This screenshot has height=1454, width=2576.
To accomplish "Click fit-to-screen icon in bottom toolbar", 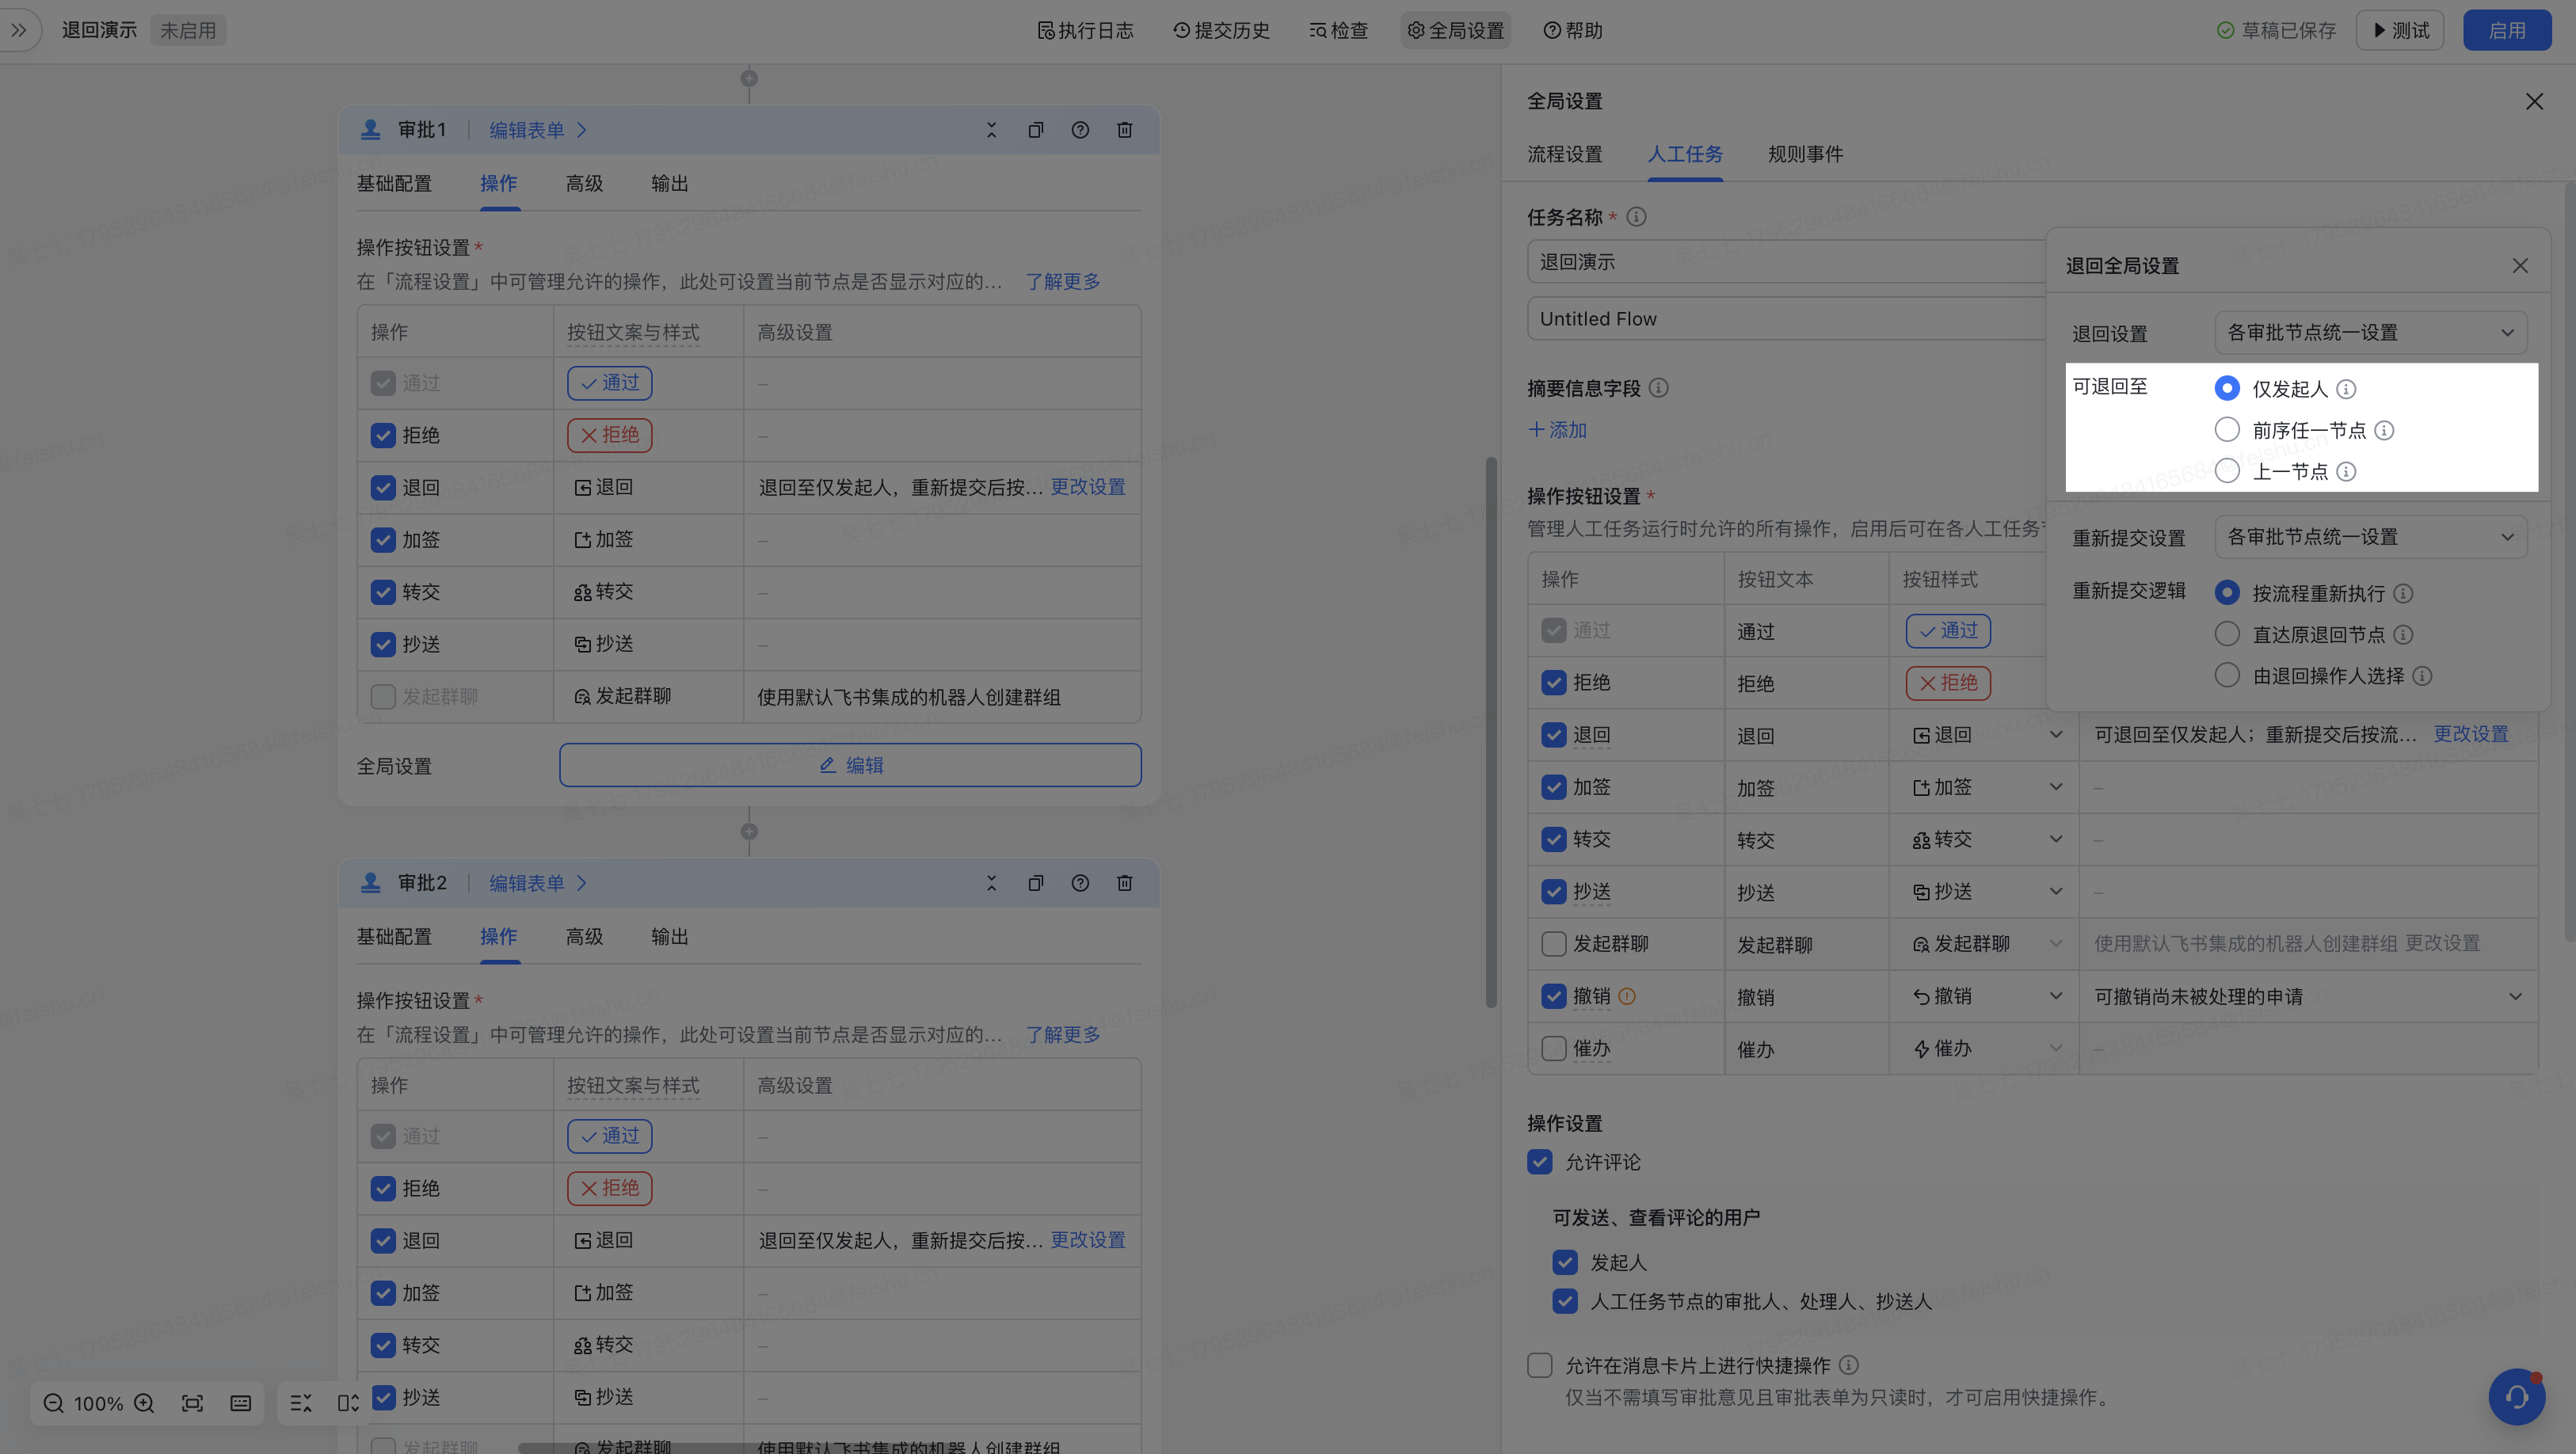I will [x=192, y=1403].
